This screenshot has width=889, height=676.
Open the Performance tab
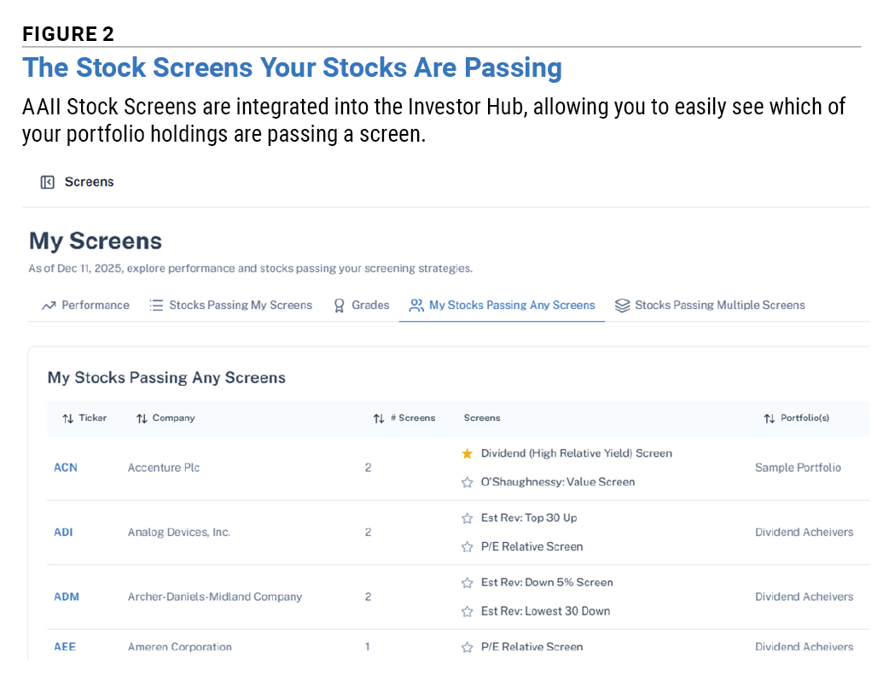85,305
